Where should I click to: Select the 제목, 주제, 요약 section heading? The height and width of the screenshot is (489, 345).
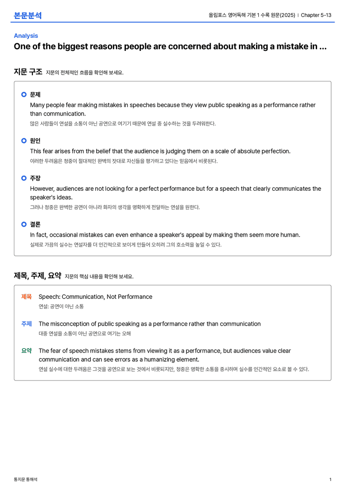(37, 276)
